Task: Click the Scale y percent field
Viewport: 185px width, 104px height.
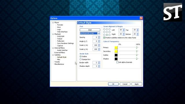Action: [95, 49]
